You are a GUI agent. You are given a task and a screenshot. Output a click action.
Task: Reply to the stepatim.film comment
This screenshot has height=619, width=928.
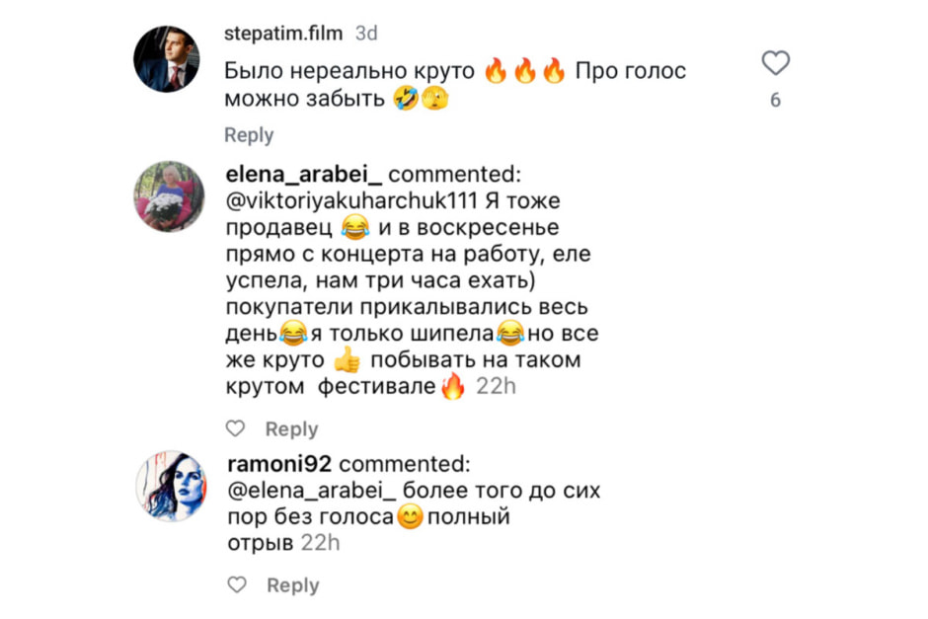(249, 135)
